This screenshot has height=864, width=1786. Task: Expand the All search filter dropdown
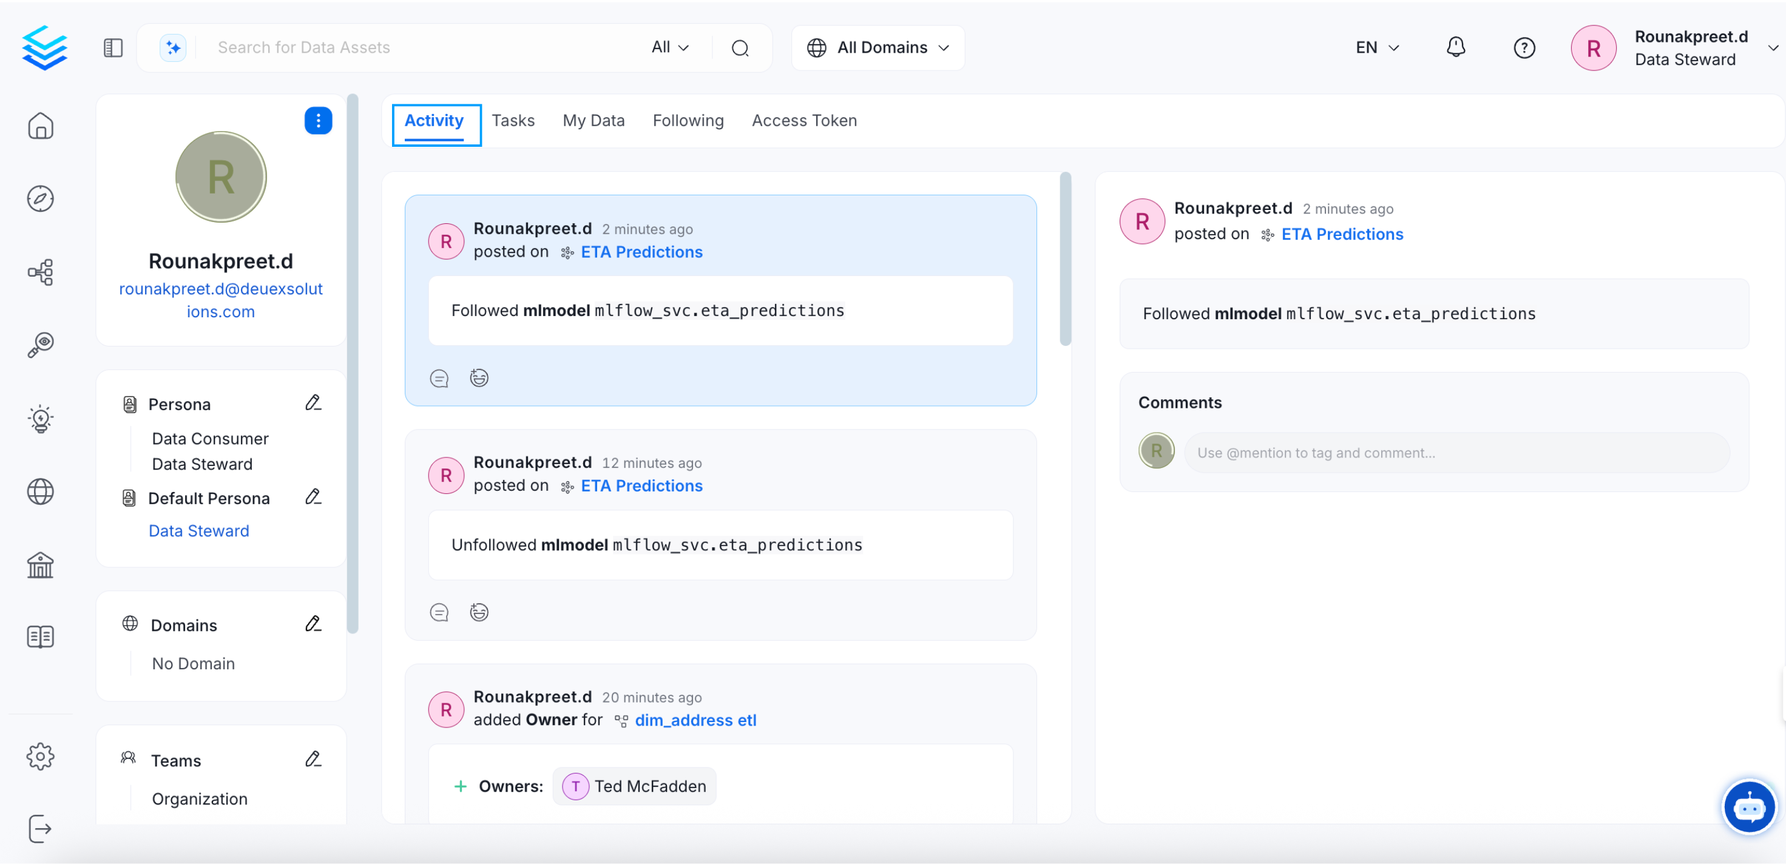(670, 47)
